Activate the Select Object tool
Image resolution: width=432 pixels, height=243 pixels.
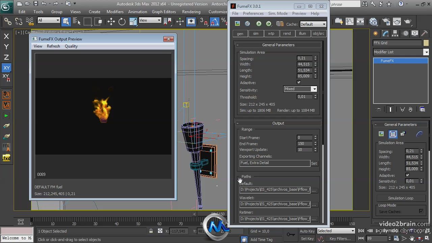pyautogui.click(x=66, y=22)
